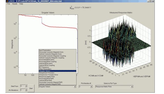Click the Select a Plot Type label
Viewport: 164px width, 94px height.
click(110, 83)
